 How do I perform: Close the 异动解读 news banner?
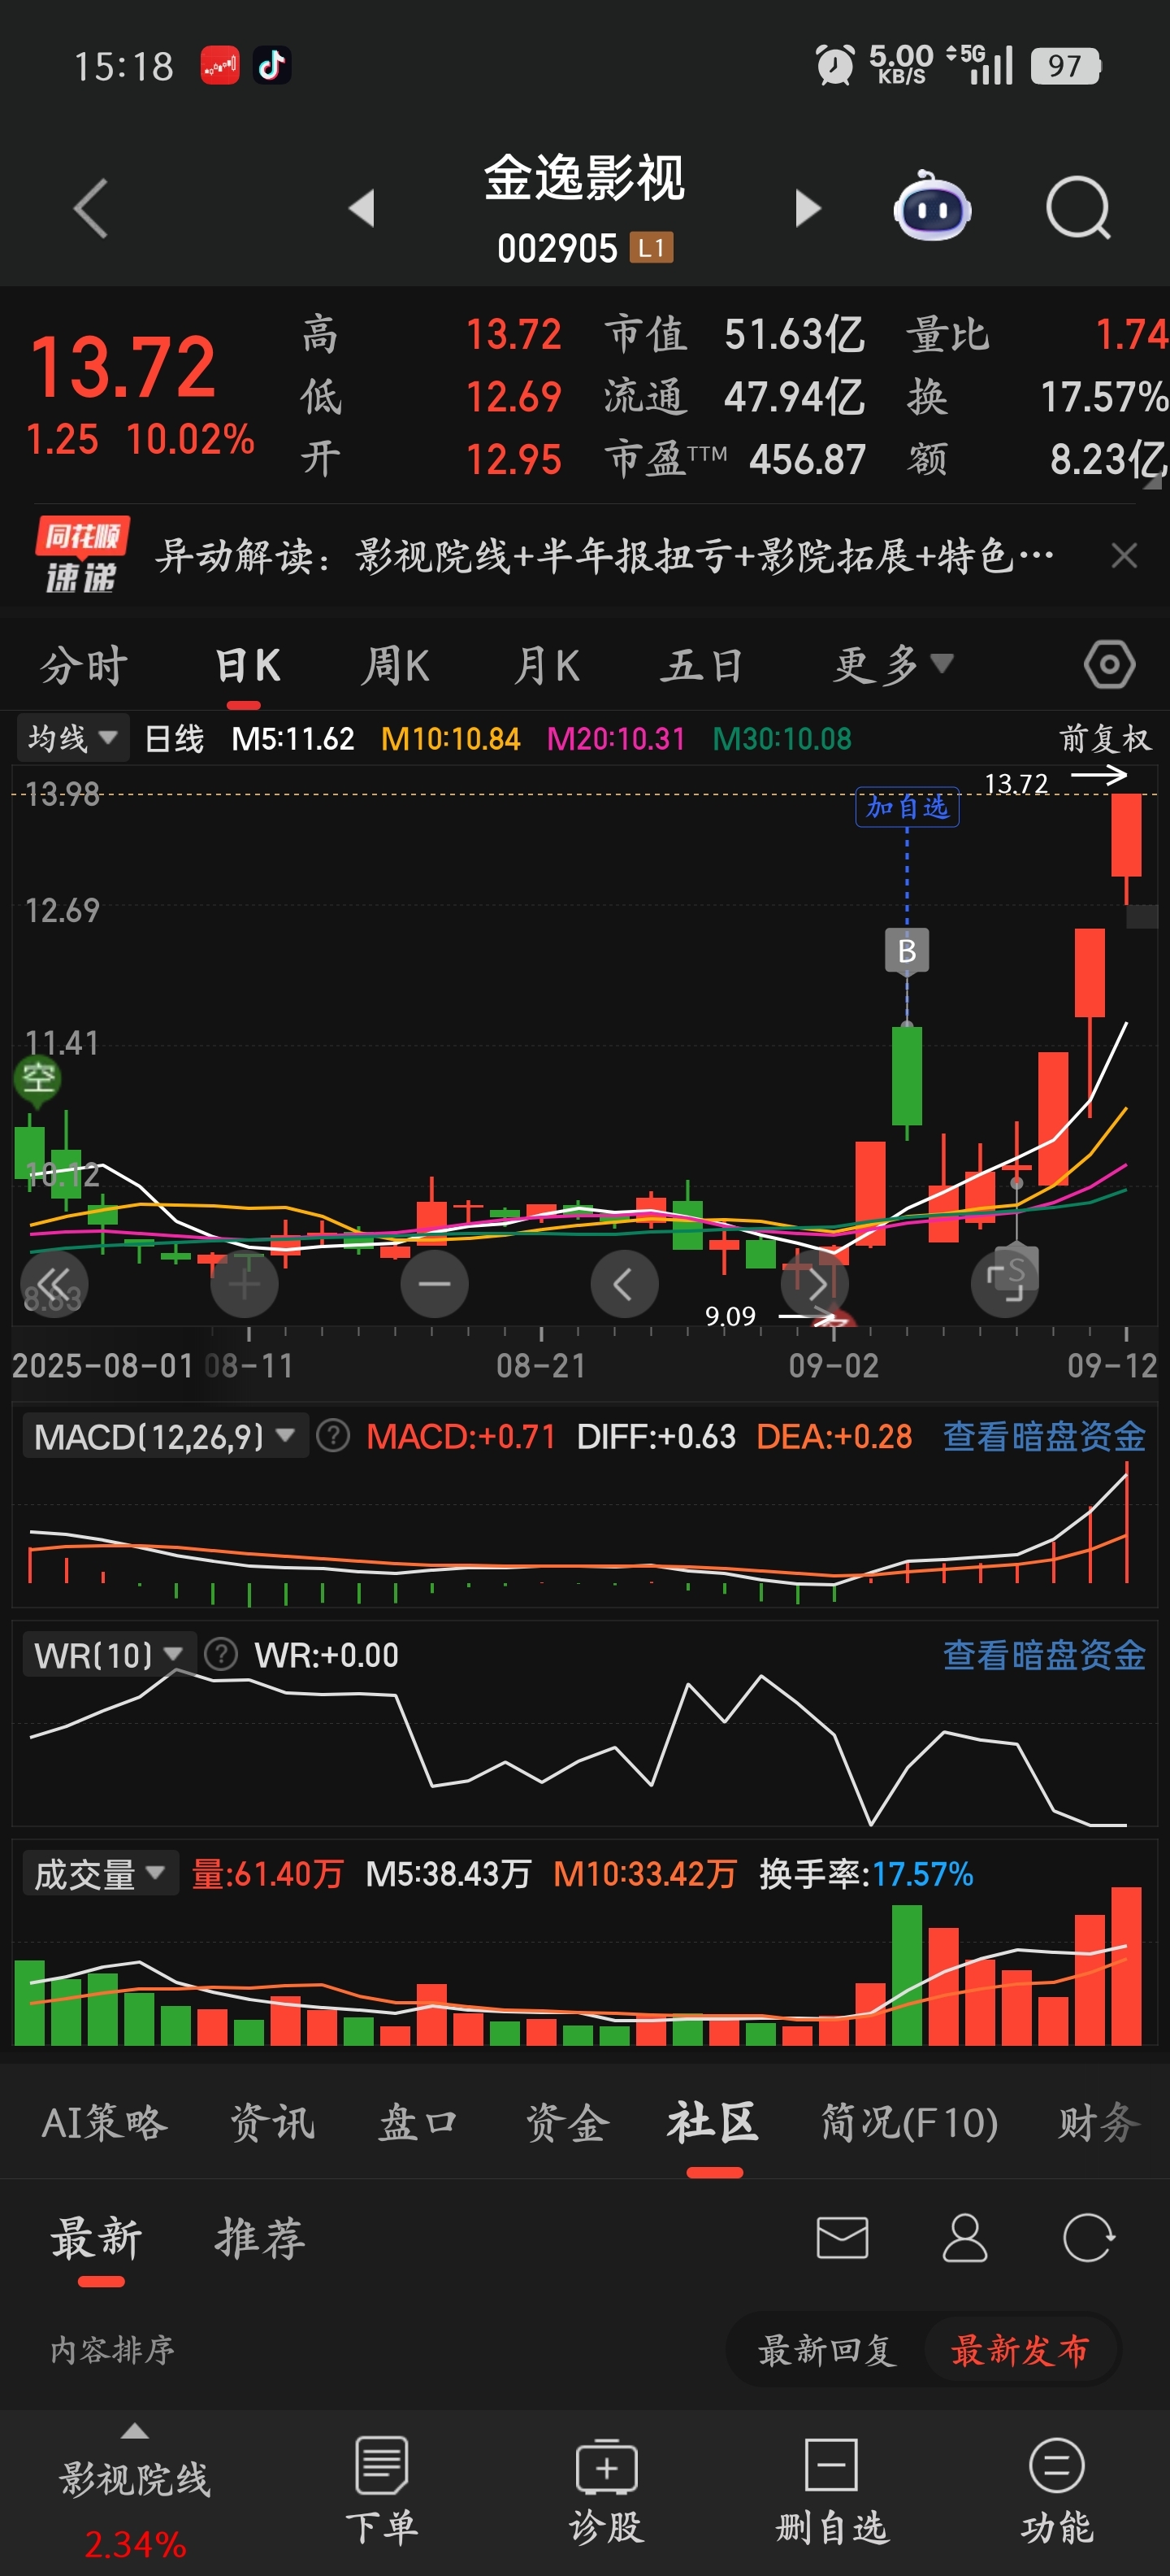(1124, 555)
